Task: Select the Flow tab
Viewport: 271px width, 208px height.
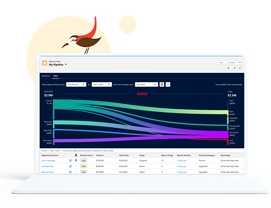Action: [x=56, y=76]
